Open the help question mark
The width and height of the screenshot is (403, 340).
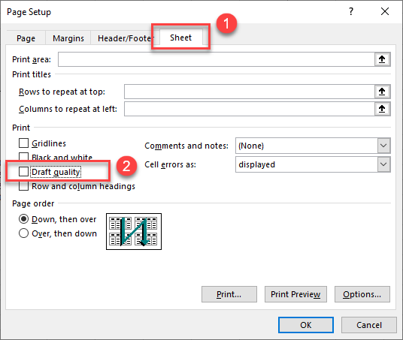pyautogui.click(x=351, y=11)
